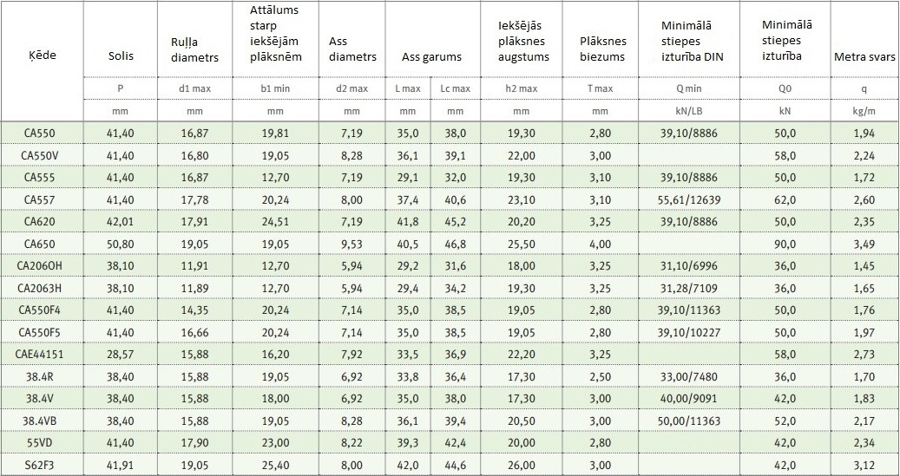Select the Ass garums header
900x476 pixels.
[x=431, y=56]
